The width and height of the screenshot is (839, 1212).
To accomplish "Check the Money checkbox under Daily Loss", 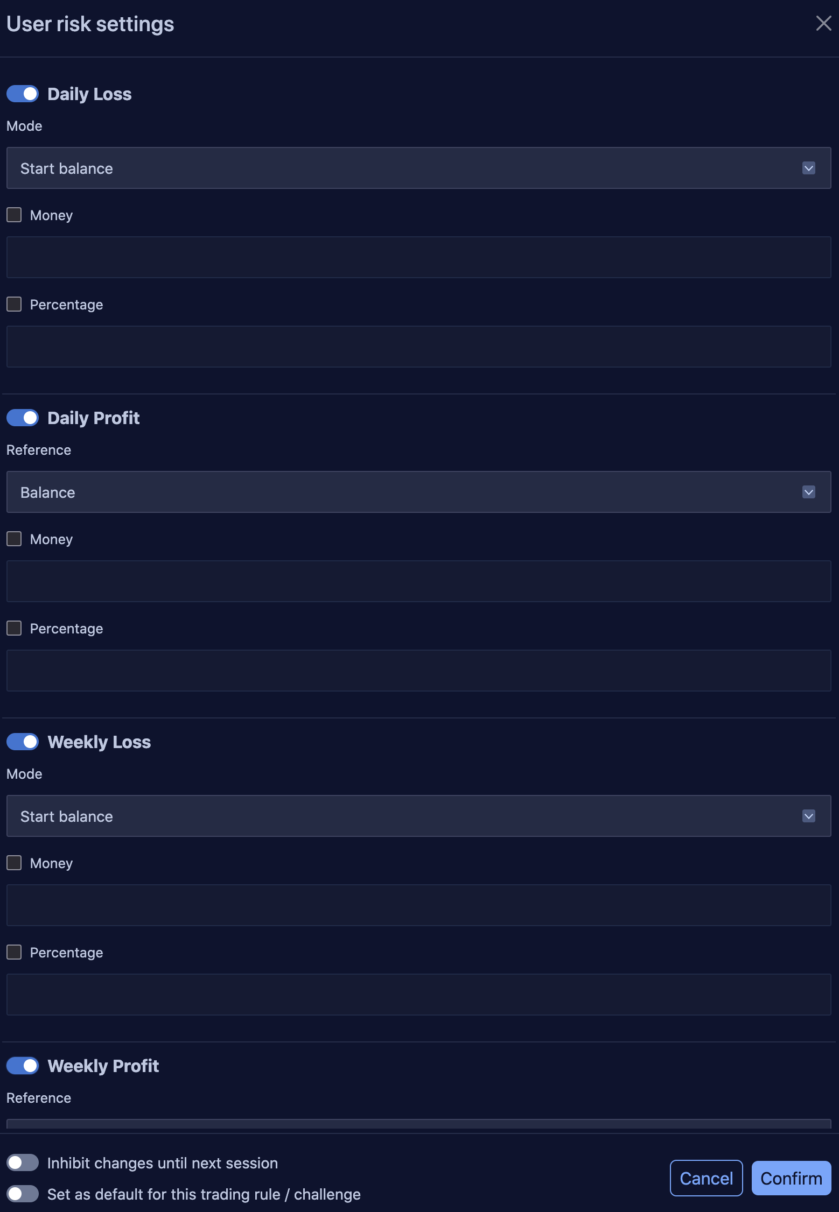I will 13,215.
